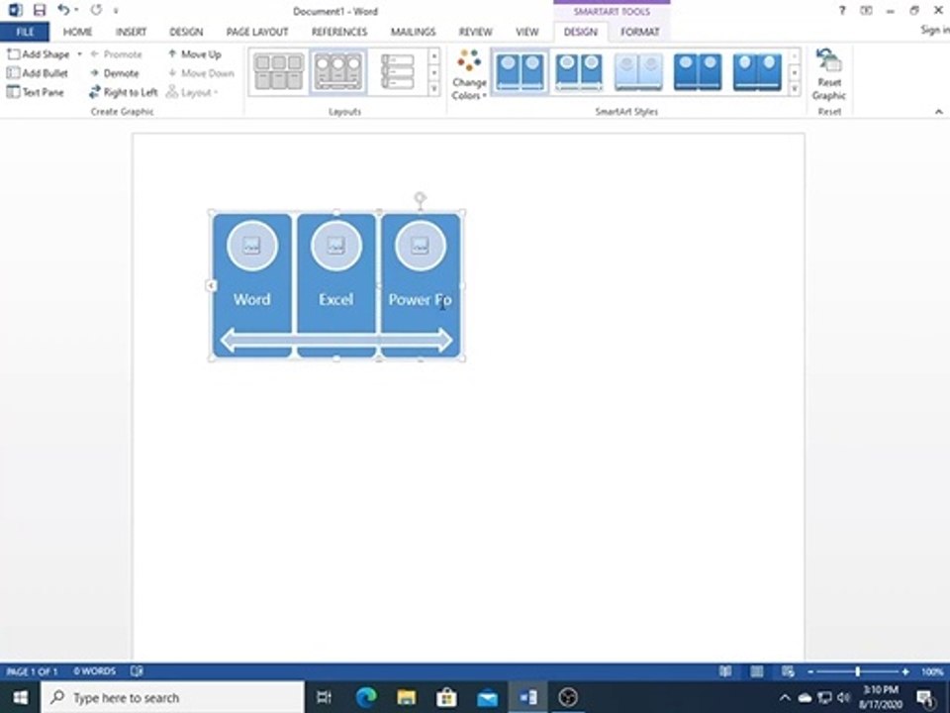
Task: Click the 100% zoom level
Action: click(932, 671)
